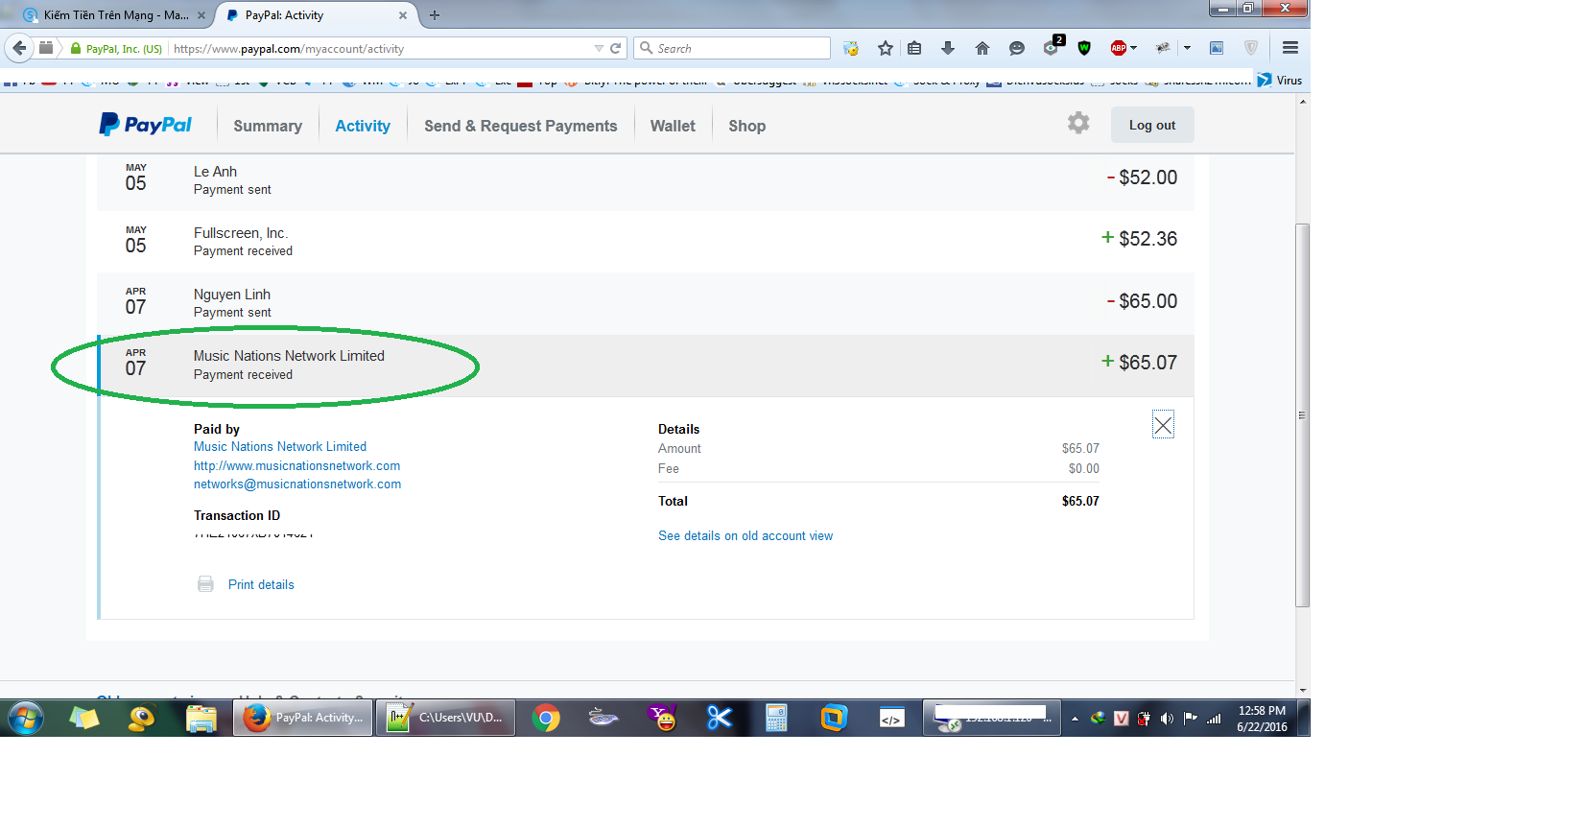
Task: Open Music Nations Network Limited payer link
Action: (x=280, y=447)
